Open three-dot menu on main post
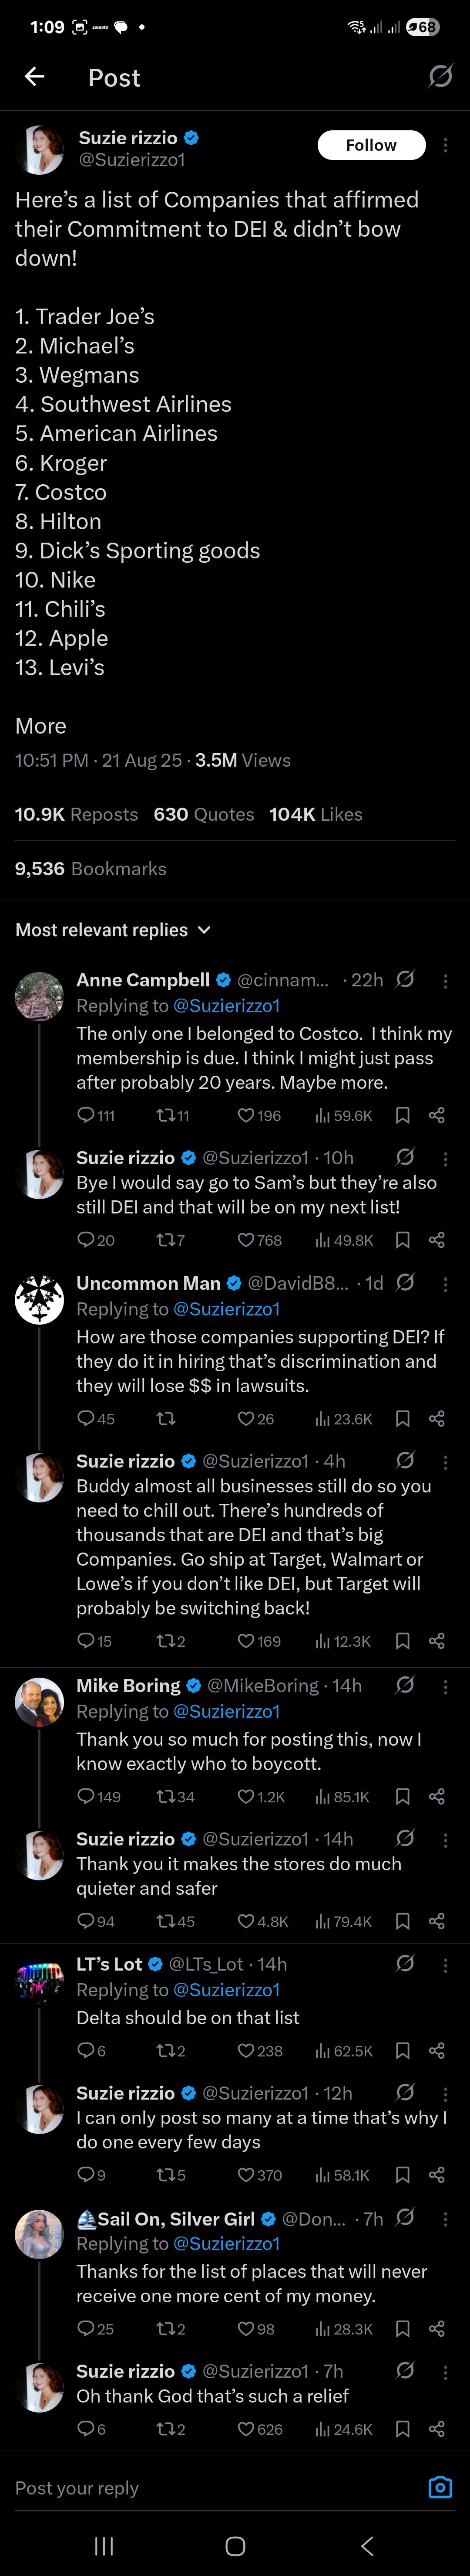The height and width of the screenshot is (2576, 470). [x=445, y=145]
